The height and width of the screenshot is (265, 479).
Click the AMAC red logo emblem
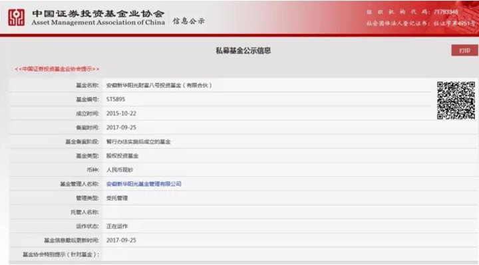click(x=16, y=17)
